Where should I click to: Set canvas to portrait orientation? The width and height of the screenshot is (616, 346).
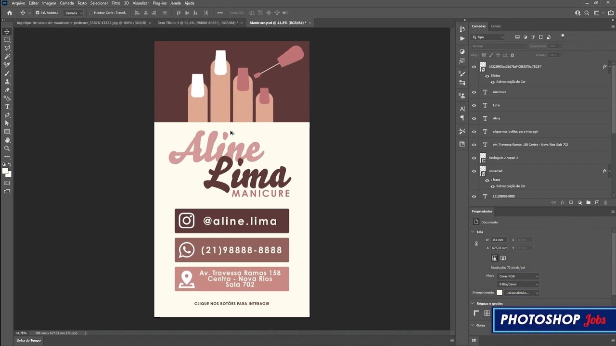(494, 258)
